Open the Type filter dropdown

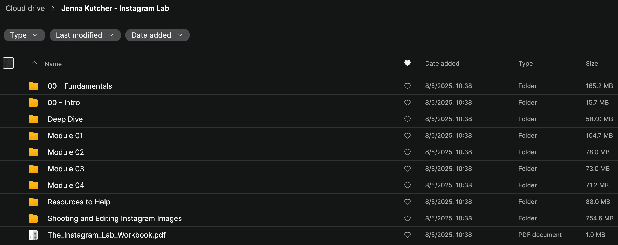(x=24, y=35)
